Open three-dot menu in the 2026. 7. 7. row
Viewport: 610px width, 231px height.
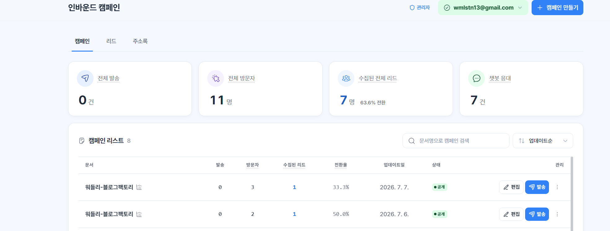point(557,187)
